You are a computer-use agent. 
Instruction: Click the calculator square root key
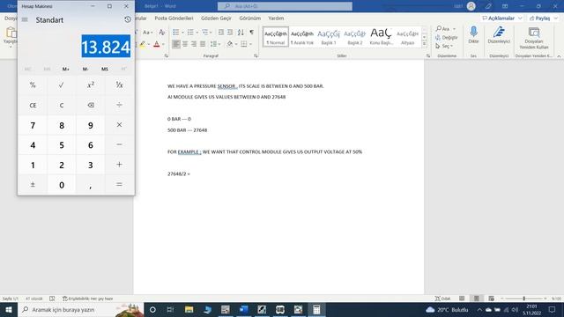pos(62,85)
